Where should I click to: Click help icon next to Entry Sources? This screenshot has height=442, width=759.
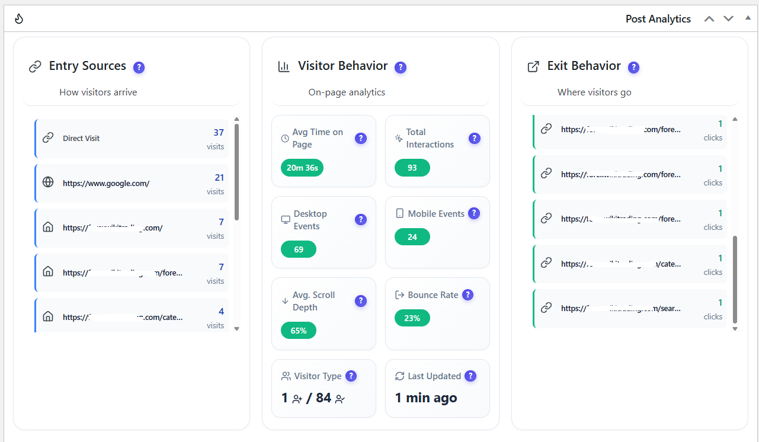(139, 67)
